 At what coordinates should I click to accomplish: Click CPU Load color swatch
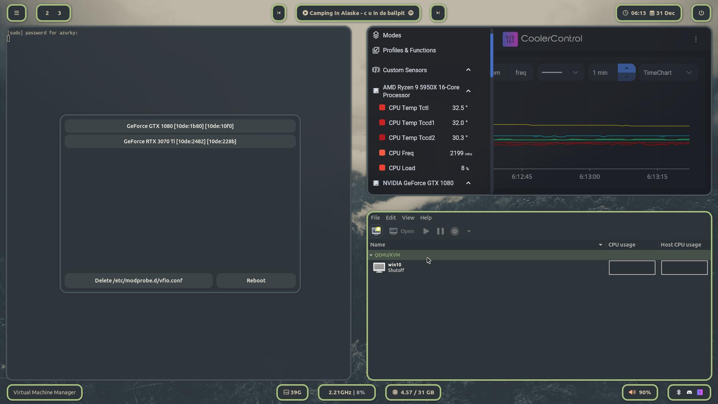pos(382,168)
